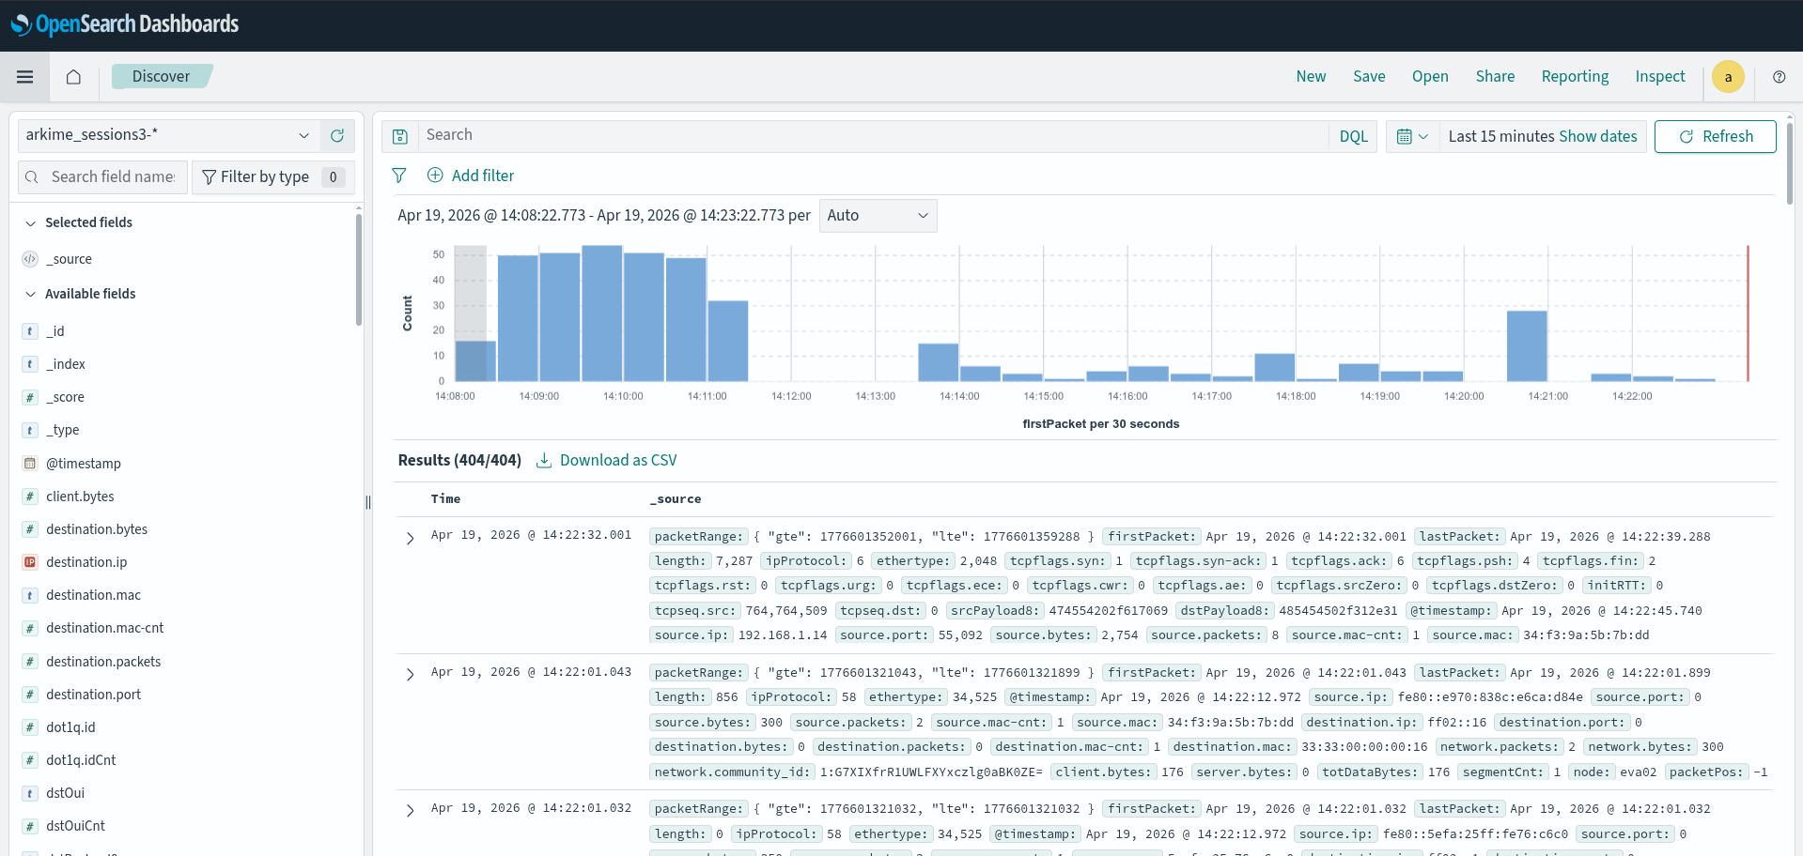Viewport: 1803px width, 856px height.
Task: Open the Auto interval dropdown
Action: (x=878, y=216)
